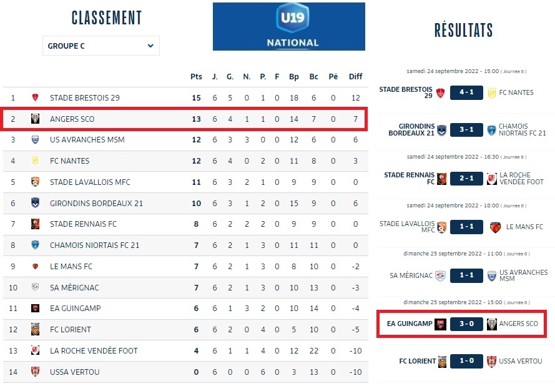Open the Groupe C dropdown selector
Image resolution: width=555 pixels, height=391 pixels.
[101, 46]
